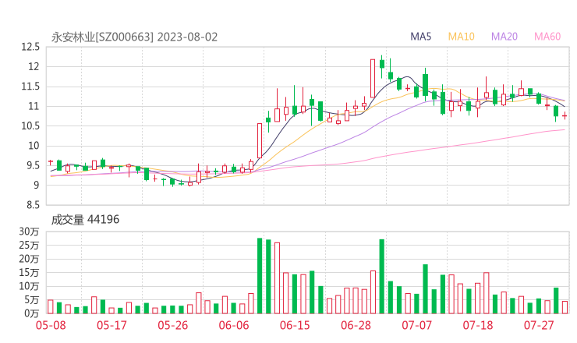Image resolution: width=577 pixels, height=343 pixels.
Task: Click the 05-17 date axis label
Action: pyautogui.click(x=112, y=325)
